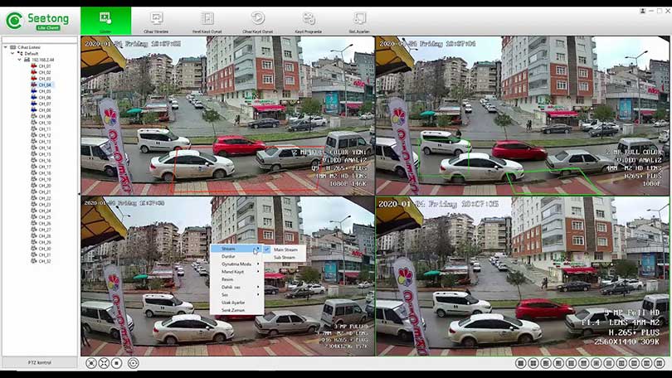This screenshot has height=378, width=672.
Task: Open the Kayıt Programla schedule icon
Action: (309, 19)
